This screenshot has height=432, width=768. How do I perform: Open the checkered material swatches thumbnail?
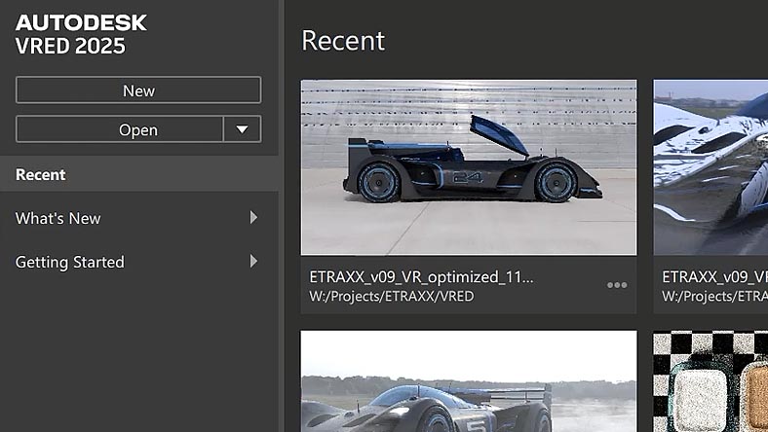pos(710,381)
